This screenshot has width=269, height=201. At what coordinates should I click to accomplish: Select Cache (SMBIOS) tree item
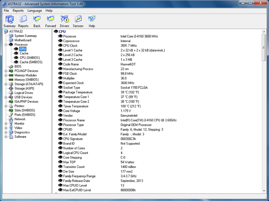click(31, 62)
